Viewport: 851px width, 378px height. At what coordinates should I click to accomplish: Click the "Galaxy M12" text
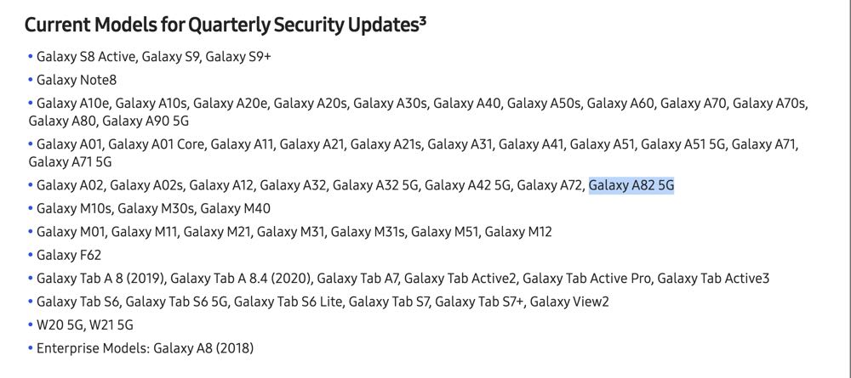519,231
